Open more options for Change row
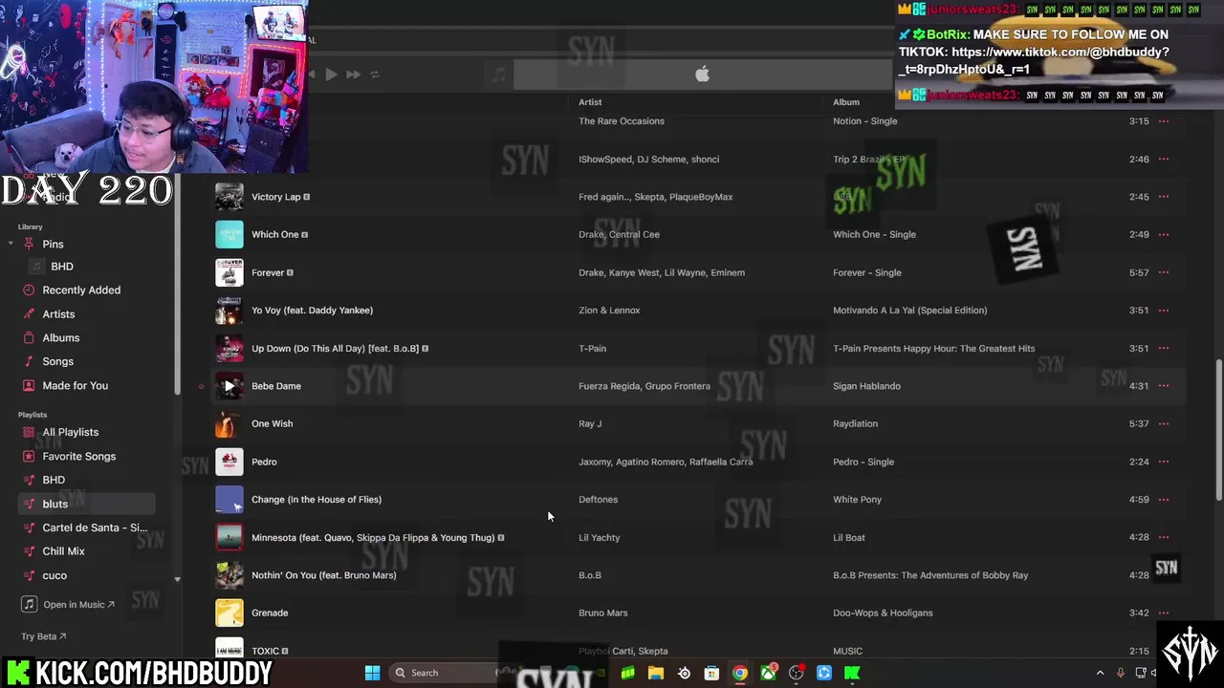This screenshot has height=688, width=1224. click(1164, 499)
